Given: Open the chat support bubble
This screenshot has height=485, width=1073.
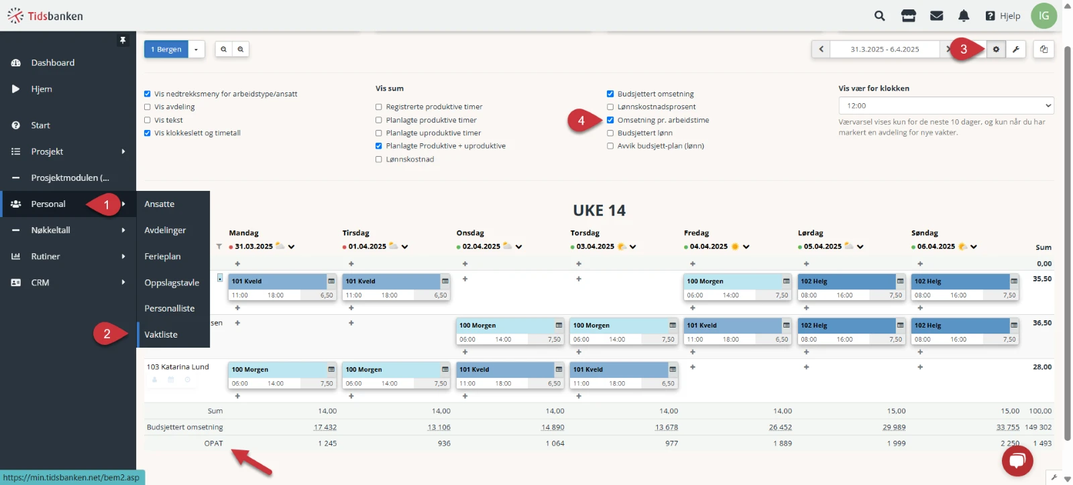Looking at the screenshot, I should [1017, 460].
